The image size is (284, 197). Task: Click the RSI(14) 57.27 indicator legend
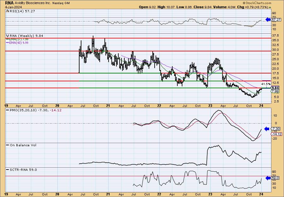[22, 11]
